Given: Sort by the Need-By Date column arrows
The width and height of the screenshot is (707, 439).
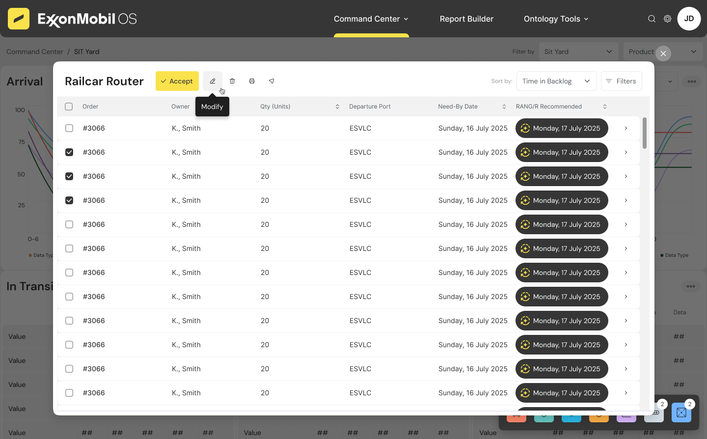Looking at the screenshot, I should point(504,107).
